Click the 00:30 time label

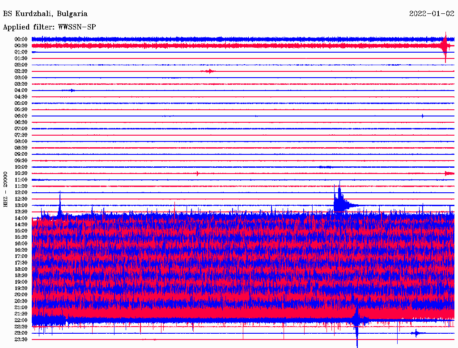[x=21, y=46]
